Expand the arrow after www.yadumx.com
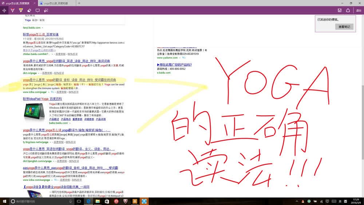This screenshot has width=364, height=205. pos(180,58)
